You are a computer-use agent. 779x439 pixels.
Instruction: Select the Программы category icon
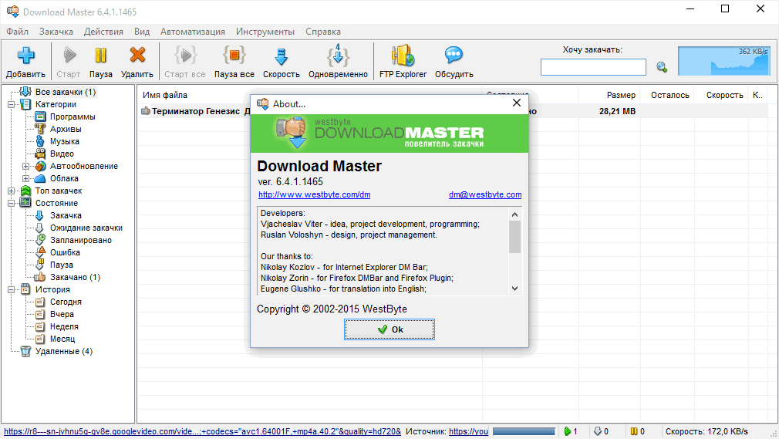40,117
